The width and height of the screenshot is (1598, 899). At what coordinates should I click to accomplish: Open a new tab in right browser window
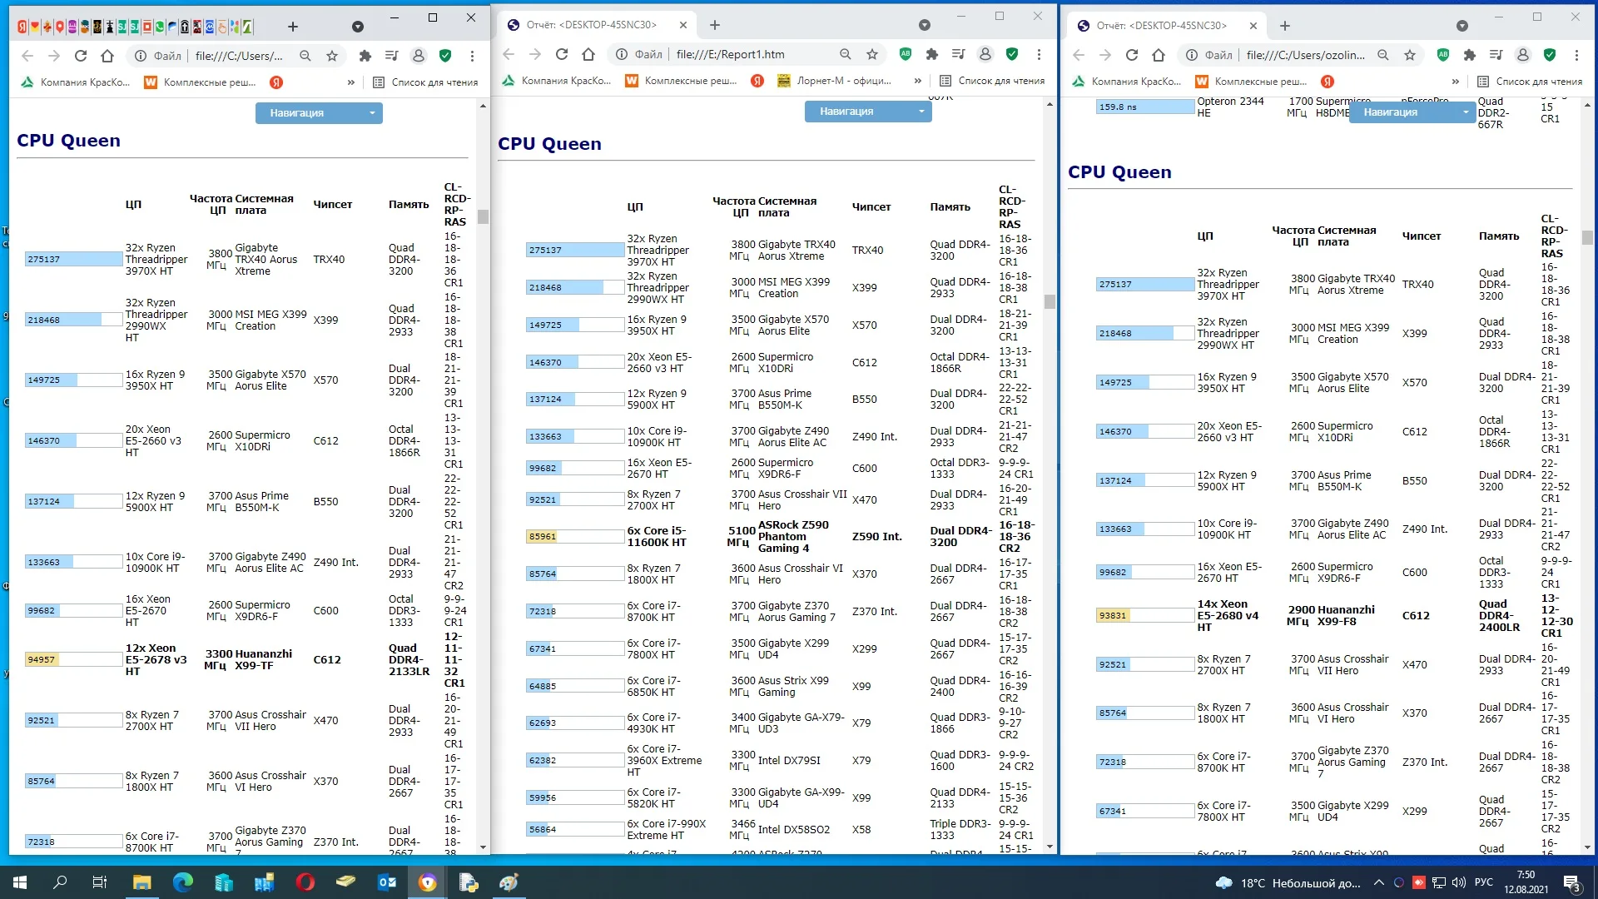(x=1285, y=26)
